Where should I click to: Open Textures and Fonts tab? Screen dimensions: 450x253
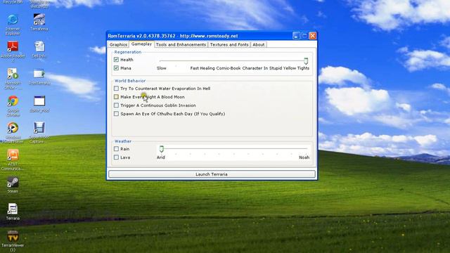click(229, 45)
